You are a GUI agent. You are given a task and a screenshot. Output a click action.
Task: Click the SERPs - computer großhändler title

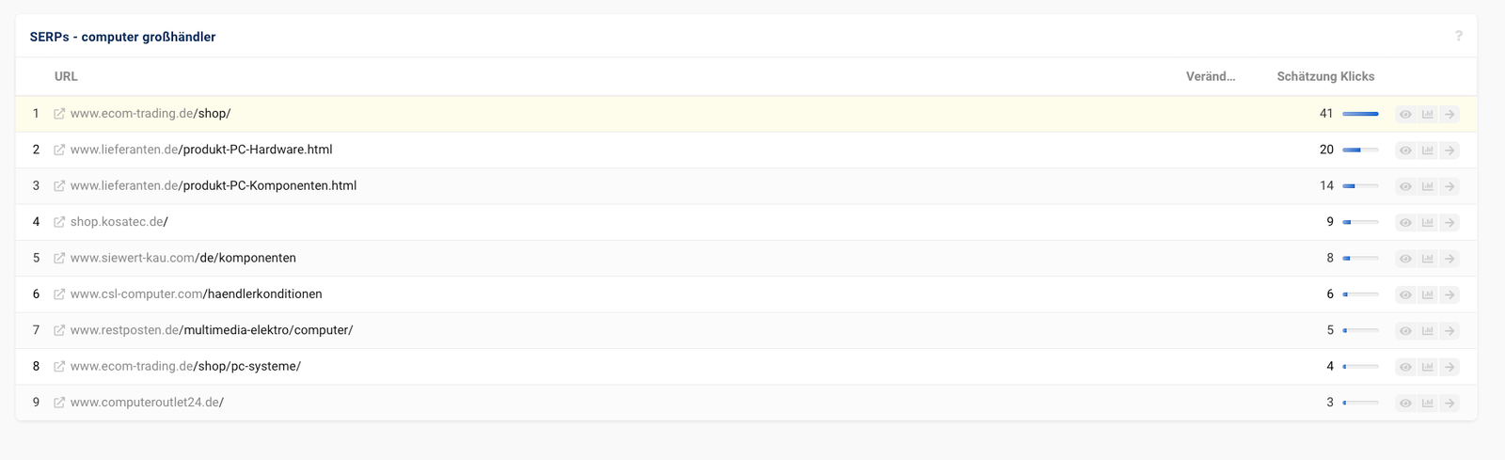tap(122, 37)
